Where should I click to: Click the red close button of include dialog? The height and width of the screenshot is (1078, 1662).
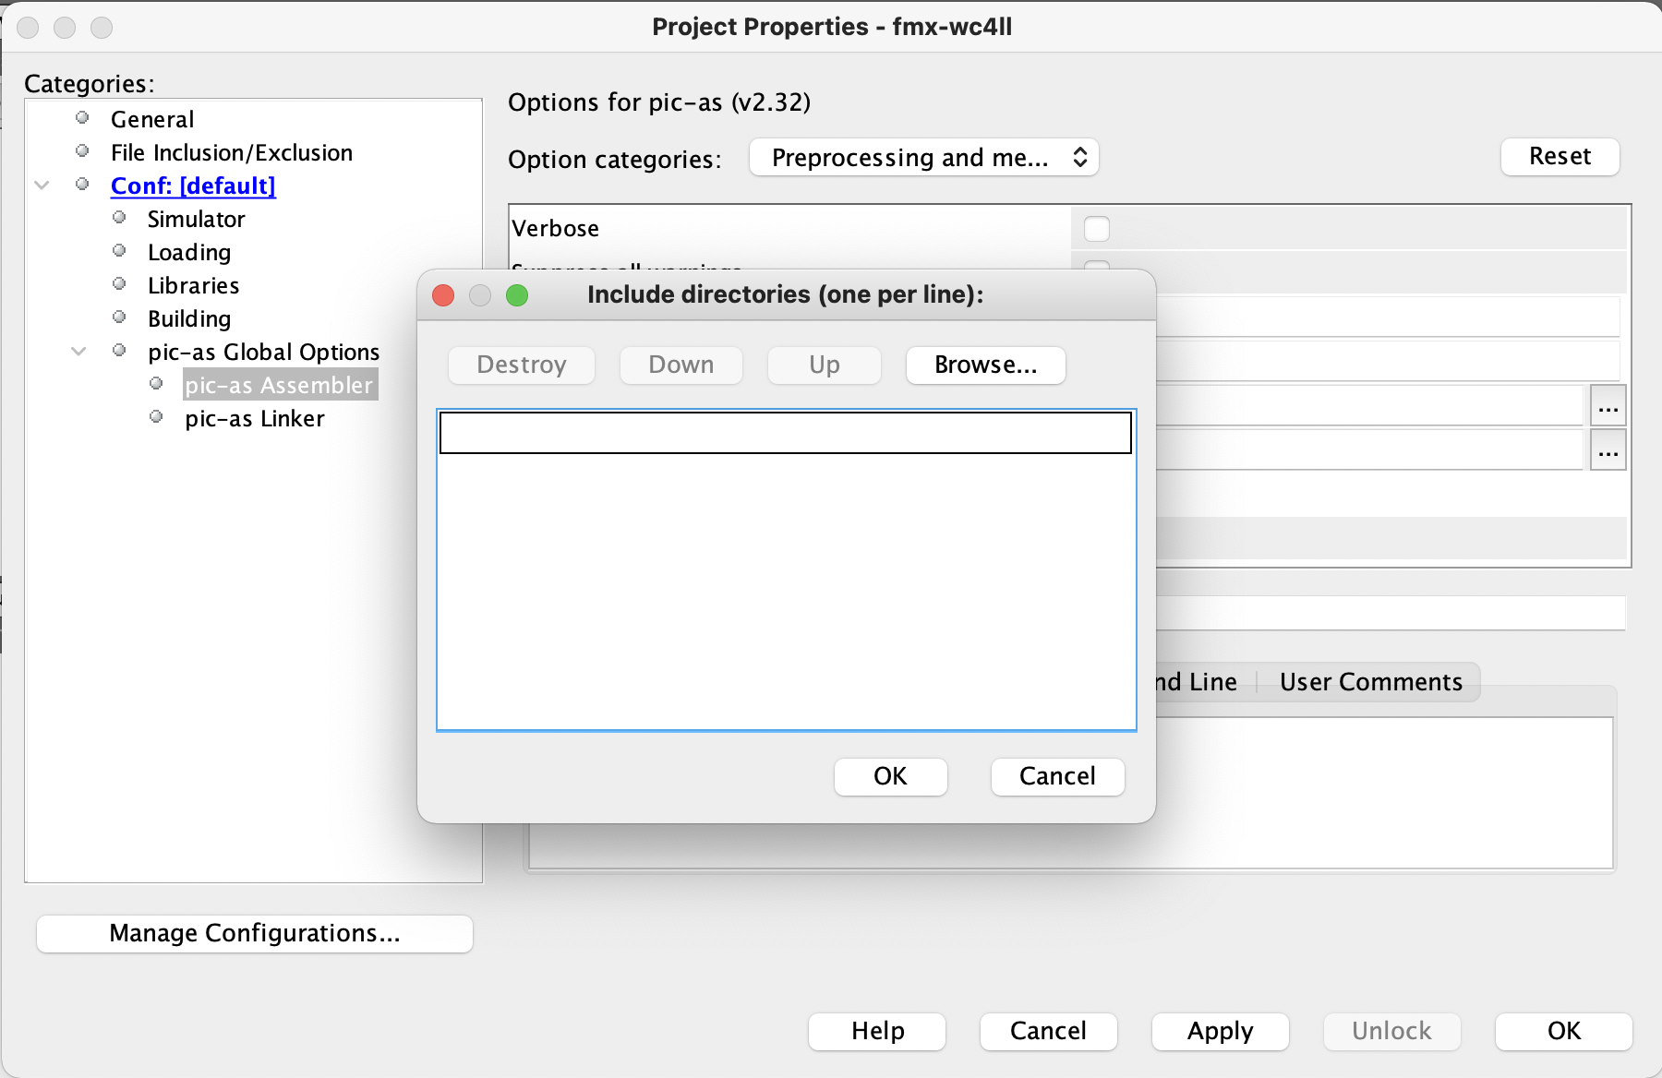click(x=443, y=295)
